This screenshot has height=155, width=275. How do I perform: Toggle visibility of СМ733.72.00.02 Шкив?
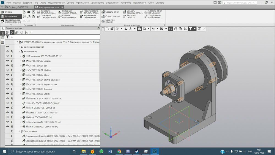7,75
